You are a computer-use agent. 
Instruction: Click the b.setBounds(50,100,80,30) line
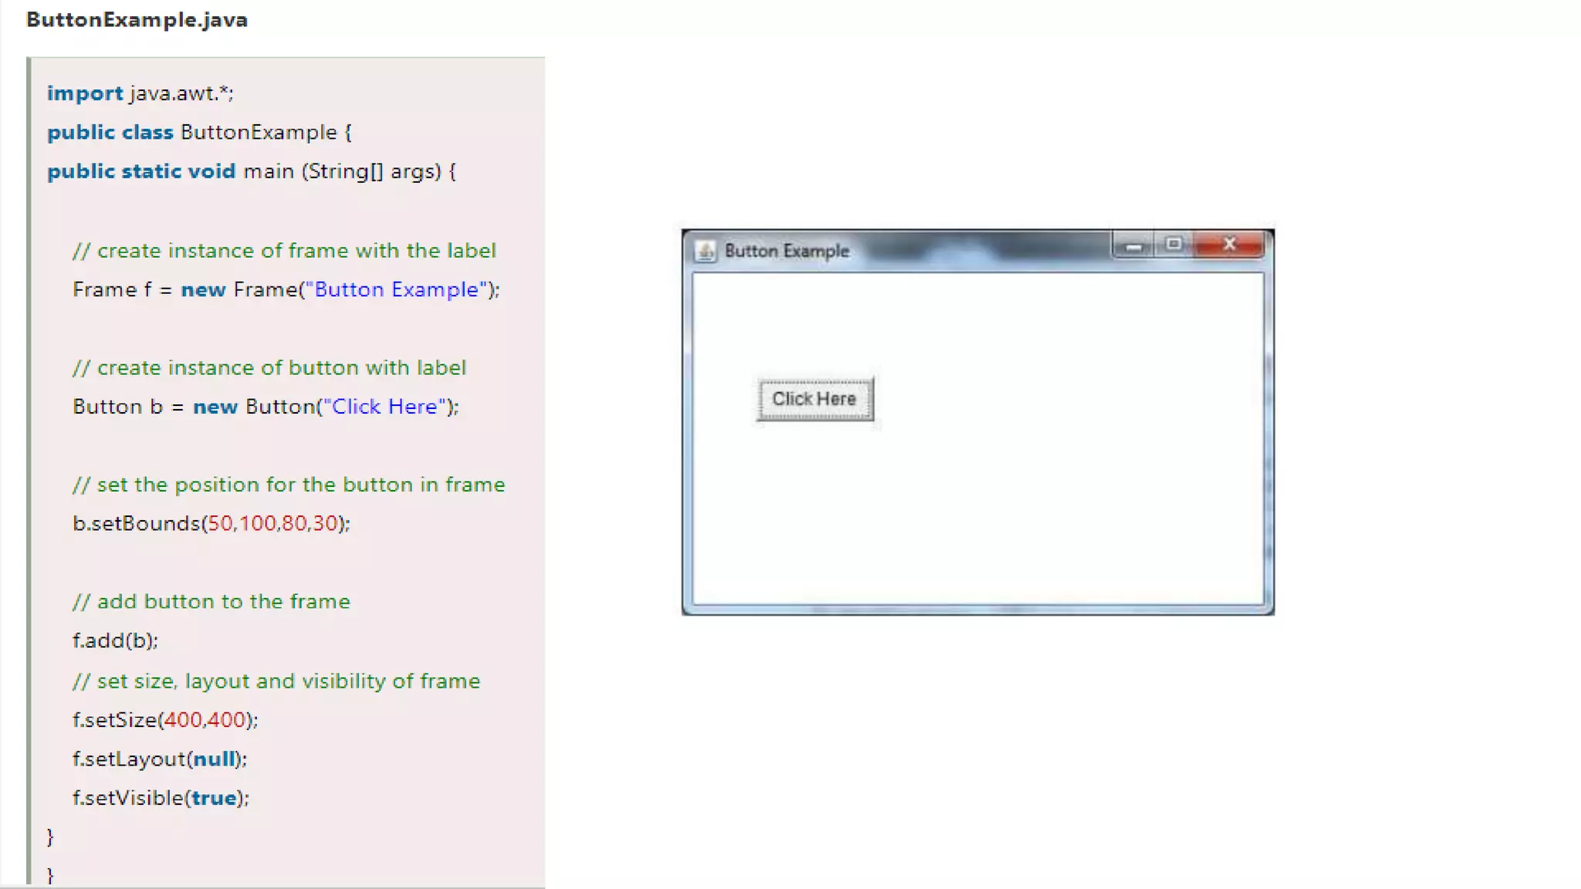211,523
